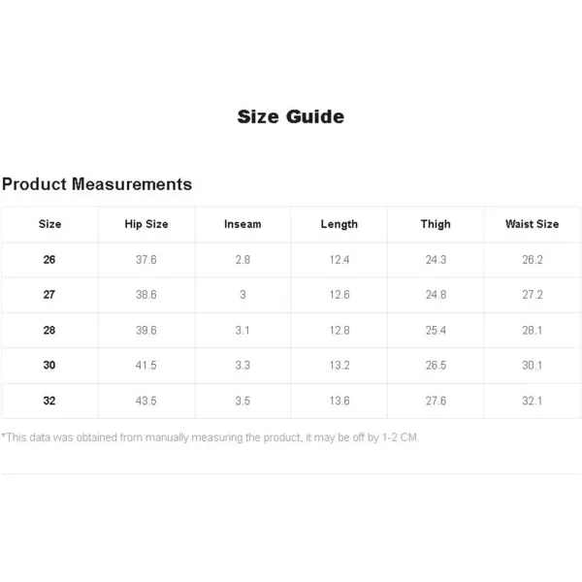Click the Size column header
Screen dimensions: 582x582
(49, 224)
